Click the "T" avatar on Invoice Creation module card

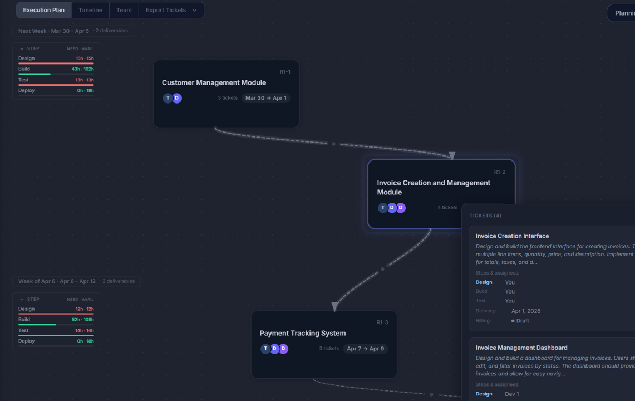(382, 207)
